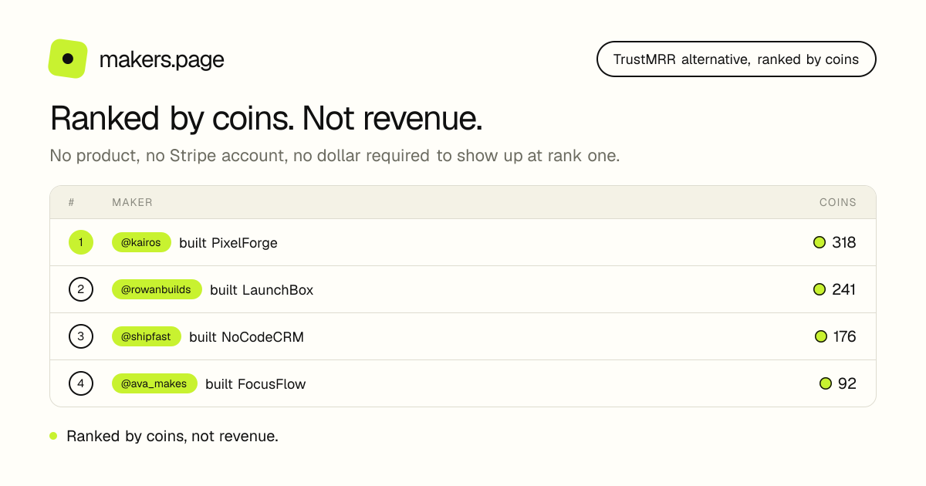Click the text 'built FocusFlow'

(x=255, y=384)
